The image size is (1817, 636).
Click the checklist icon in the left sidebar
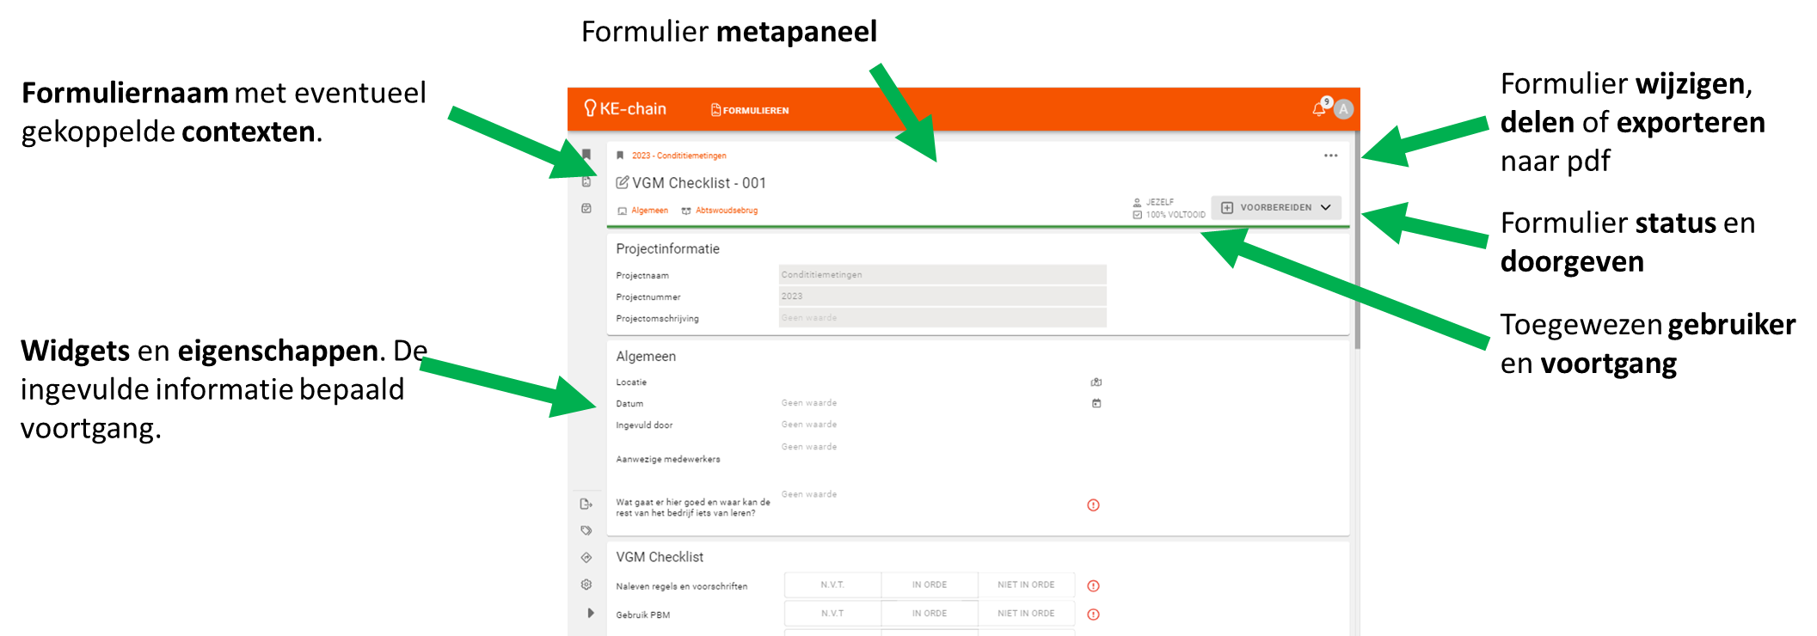click(x=586, y=208)
